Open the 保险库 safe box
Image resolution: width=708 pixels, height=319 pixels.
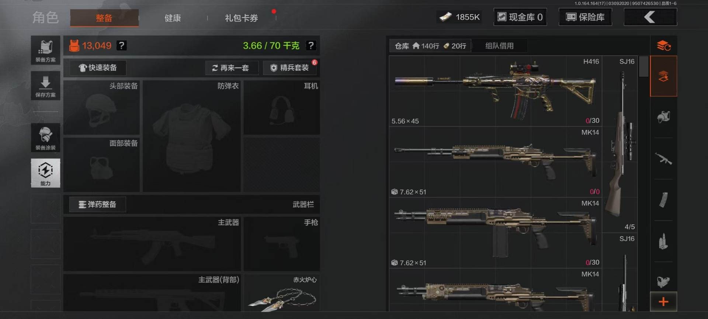[x=585, y=17]
